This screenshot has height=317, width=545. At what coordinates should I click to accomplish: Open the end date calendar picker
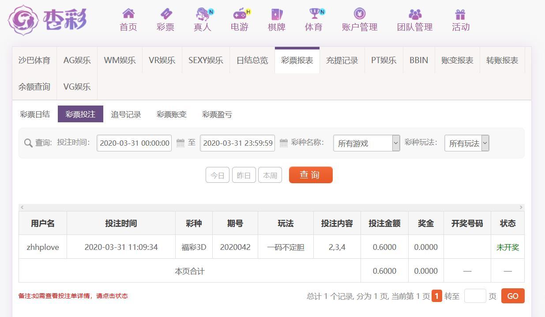point(284,143)
